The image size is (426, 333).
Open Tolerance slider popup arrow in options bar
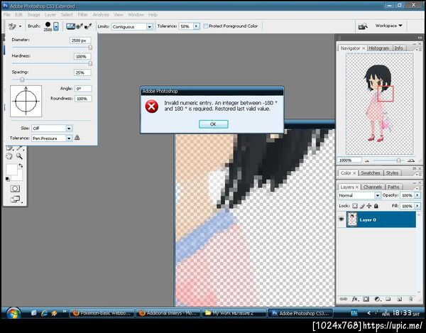tap(196, 26)
